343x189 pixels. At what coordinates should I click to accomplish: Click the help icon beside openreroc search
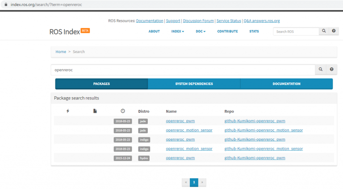(x=331, y=70)
